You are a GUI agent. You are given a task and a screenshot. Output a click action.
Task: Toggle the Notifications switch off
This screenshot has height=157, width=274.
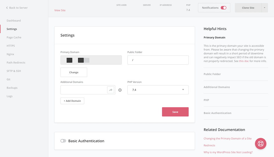224,8
